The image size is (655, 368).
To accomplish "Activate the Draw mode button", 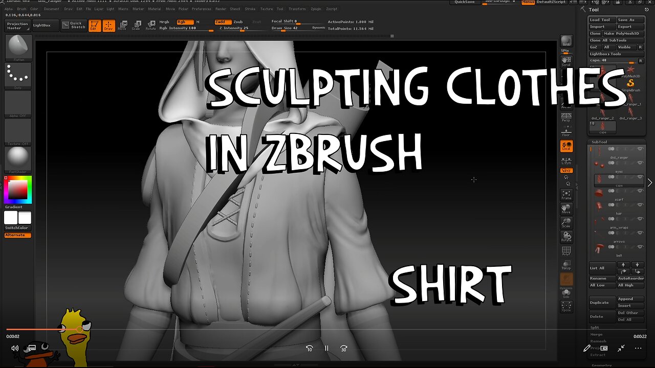I will (108, 26).
